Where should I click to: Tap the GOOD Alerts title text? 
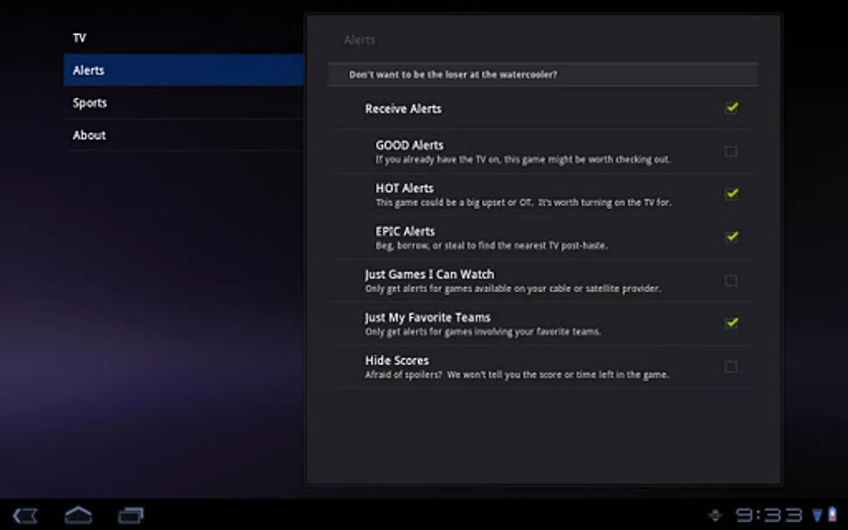(x=409, y=145)
